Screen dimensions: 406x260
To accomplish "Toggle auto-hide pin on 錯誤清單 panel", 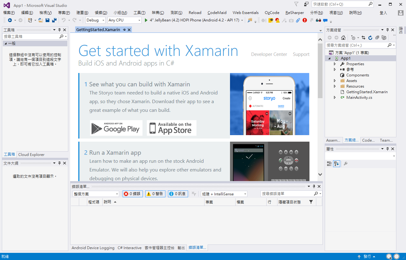I will (x=314, y=186).
